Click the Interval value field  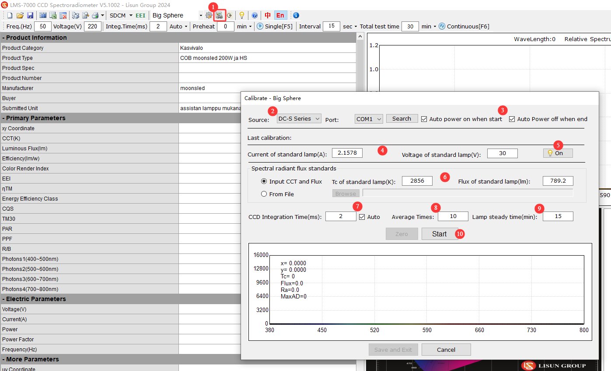pos(332,26)
